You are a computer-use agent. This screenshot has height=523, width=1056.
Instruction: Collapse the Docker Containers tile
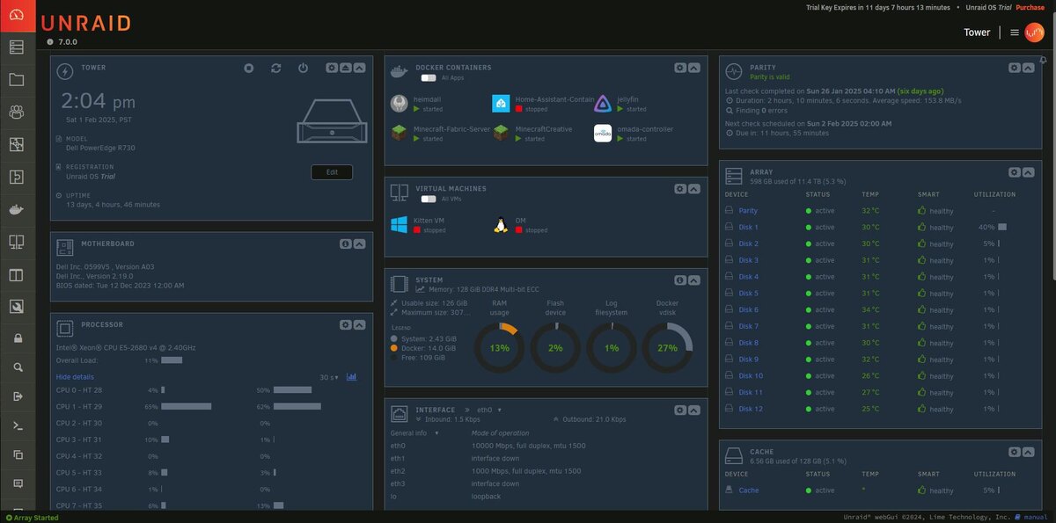pyautogui.click(x=694, y=68)
